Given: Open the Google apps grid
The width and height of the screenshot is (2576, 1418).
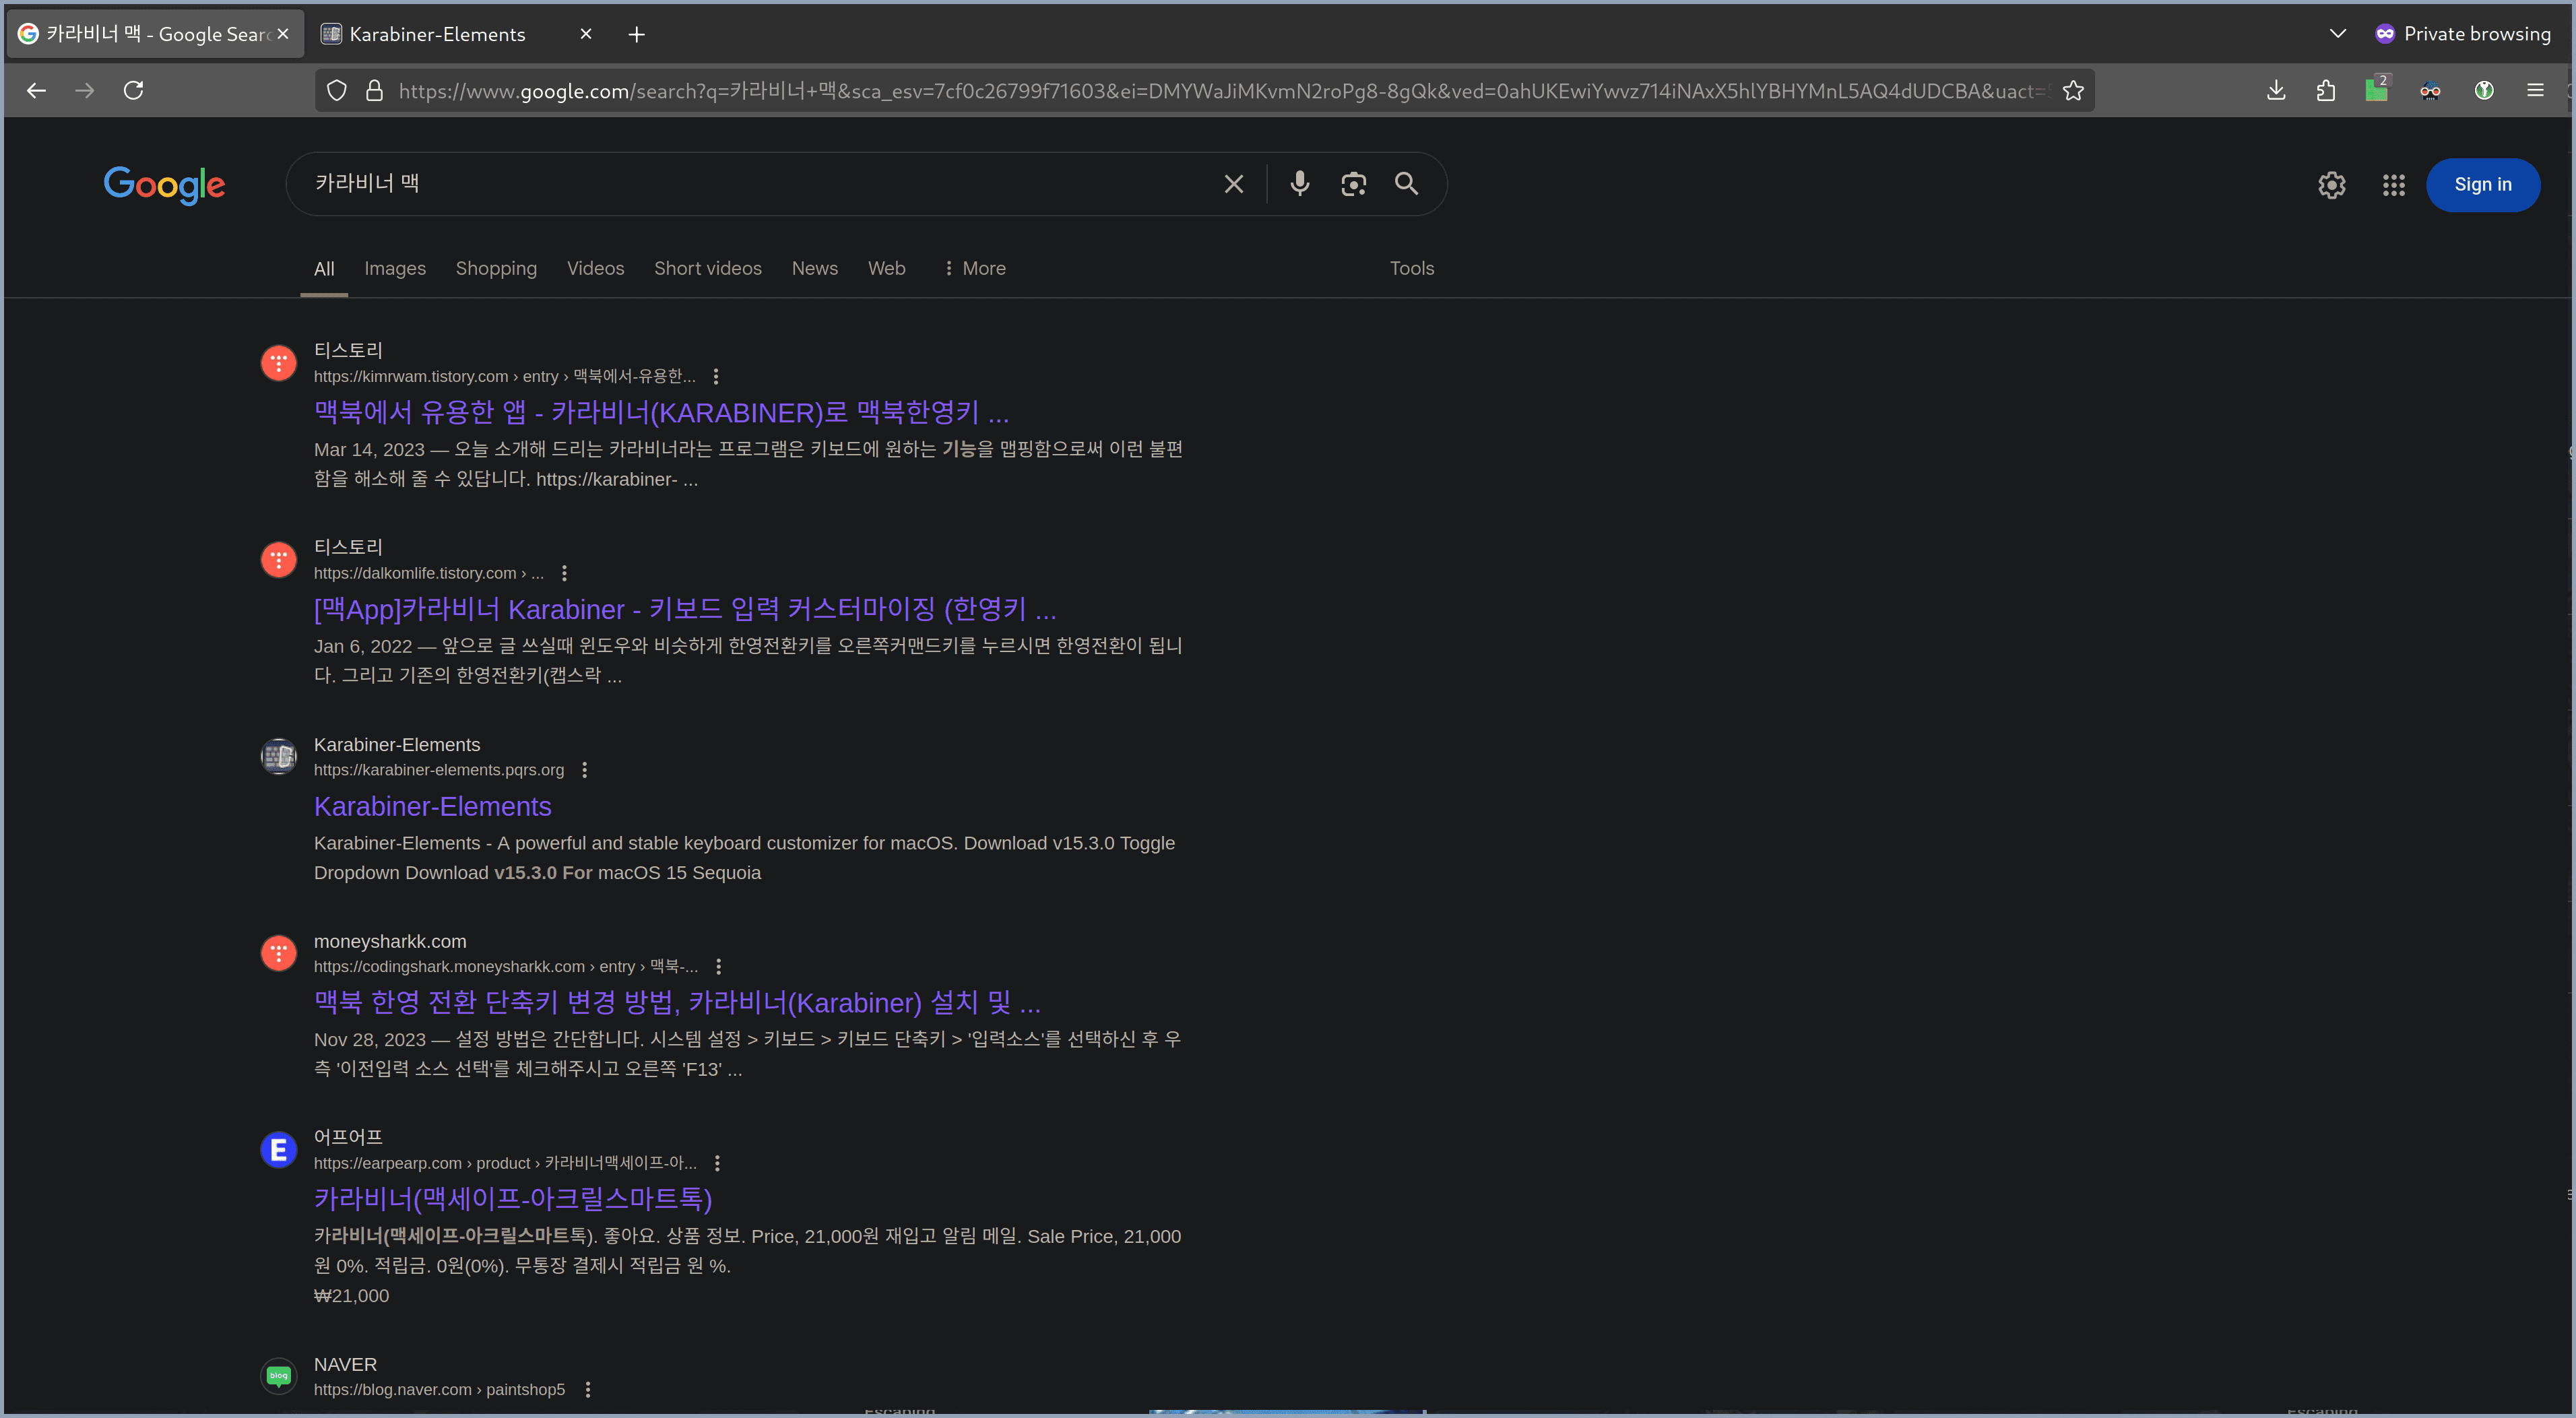Looking at the screenshot, I should (2393, 185).
